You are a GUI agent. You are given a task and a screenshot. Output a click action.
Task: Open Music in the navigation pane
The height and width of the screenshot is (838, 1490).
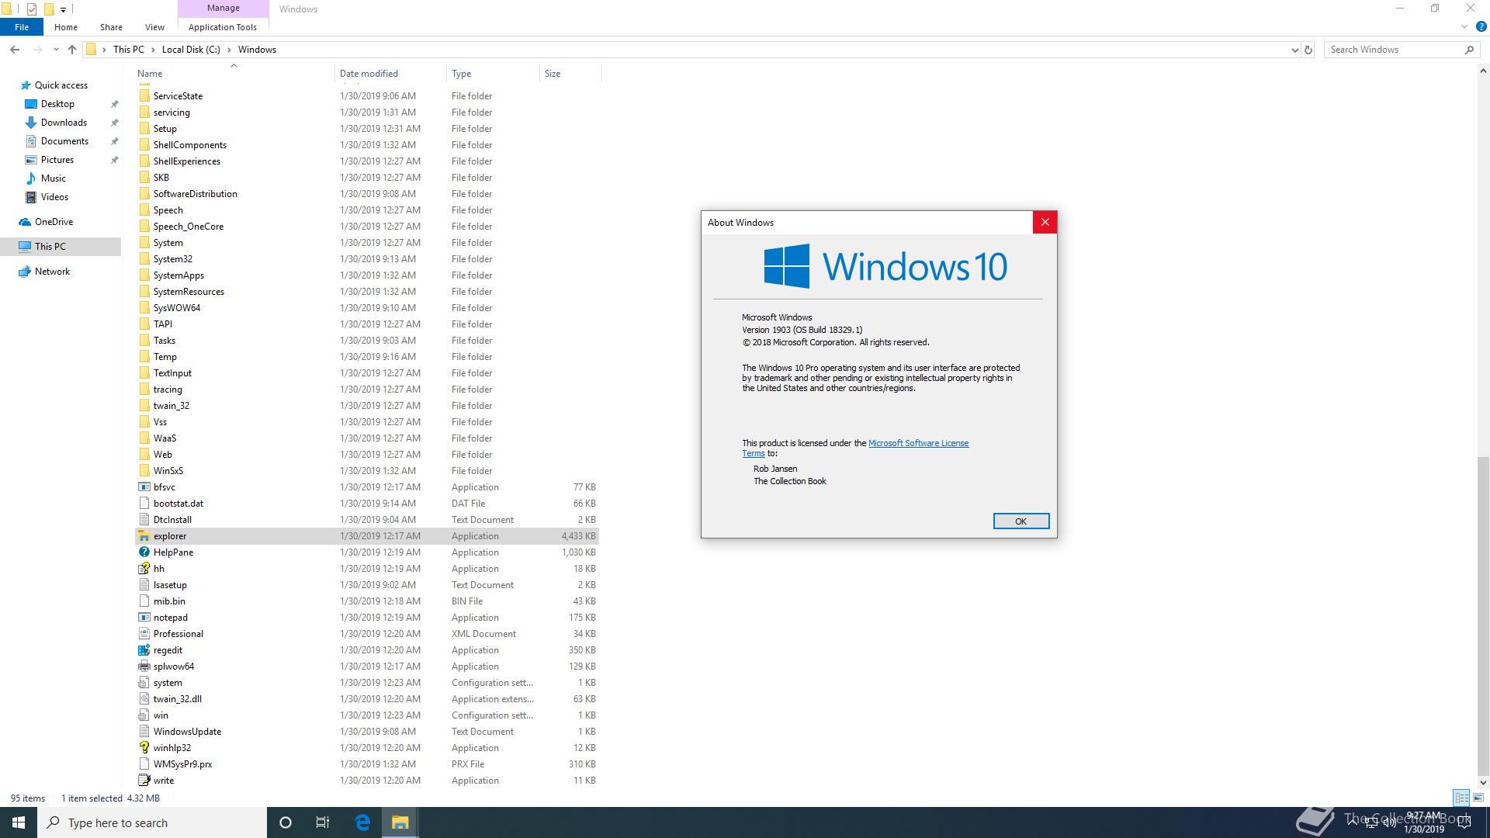54,178
